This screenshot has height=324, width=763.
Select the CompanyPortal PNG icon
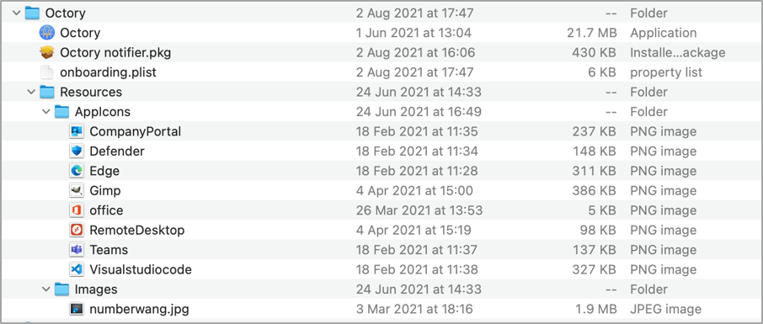77,131
